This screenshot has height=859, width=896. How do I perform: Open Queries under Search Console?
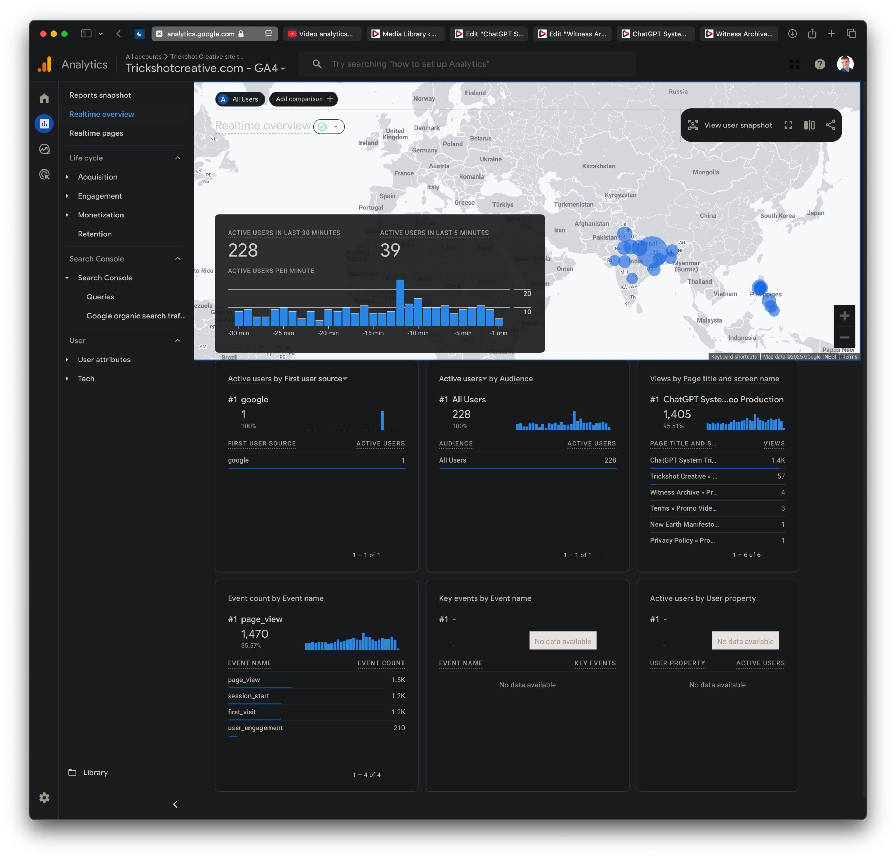tap(100, 297)
